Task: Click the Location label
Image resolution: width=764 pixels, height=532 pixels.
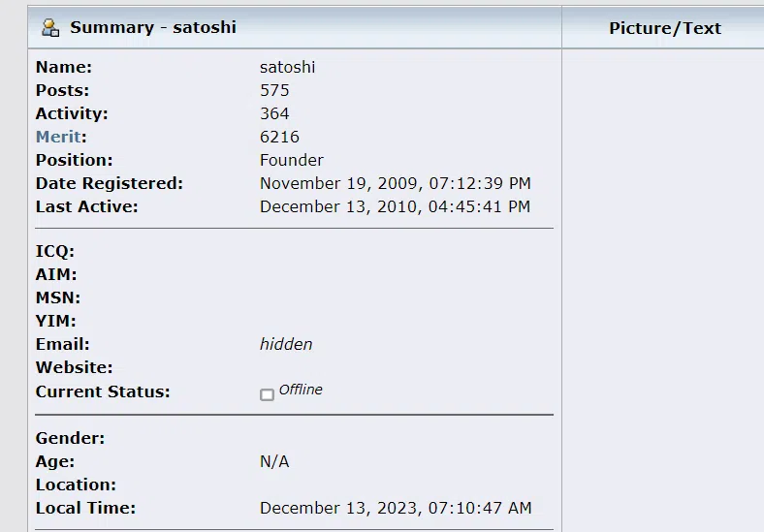Action: [x=76, y=485]
